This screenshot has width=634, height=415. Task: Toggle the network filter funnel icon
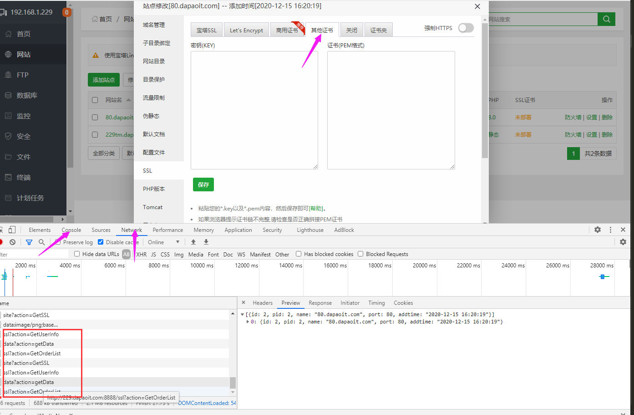(x=29, y=242)
